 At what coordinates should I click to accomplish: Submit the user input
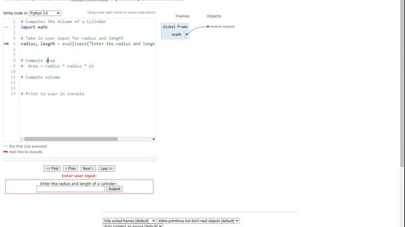point(114,189)
